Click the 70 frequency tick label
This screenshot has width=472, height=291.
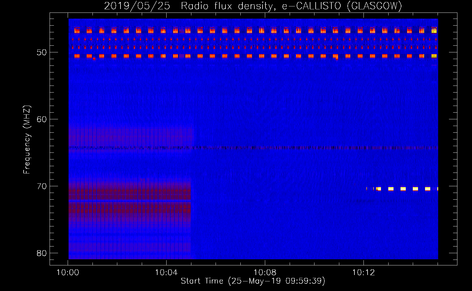(42, 187)
